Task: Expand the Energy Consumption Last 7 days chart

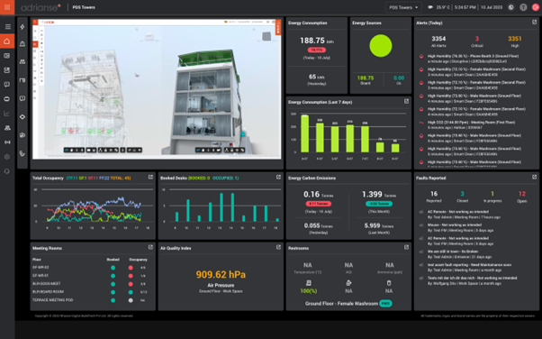Action: [407, 102]
